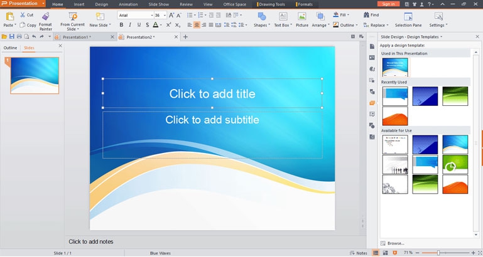Open the Insert ribbon tab
The width and height of the screenshot is (483, 257).
(79, 4)
